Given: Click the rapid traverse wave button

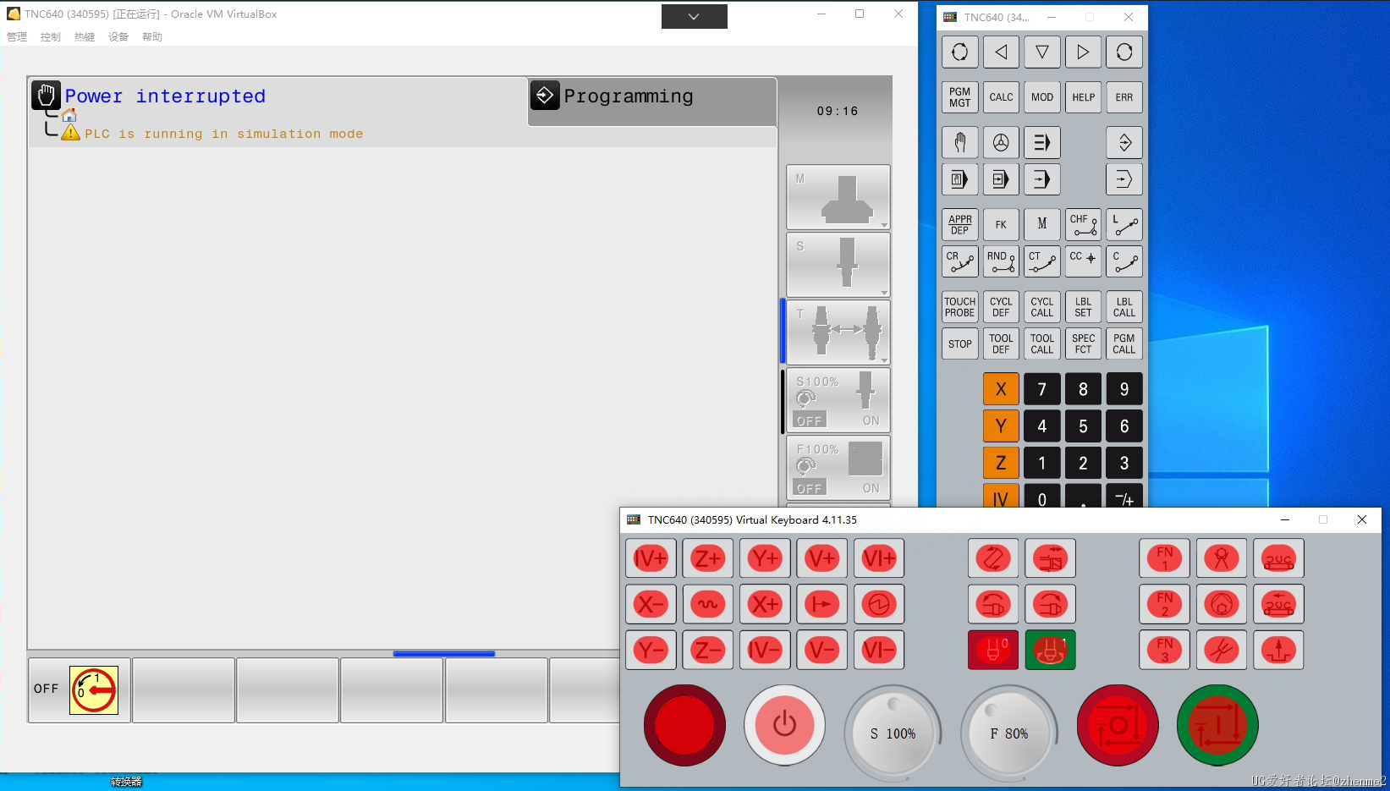Looking at the screenshot, I should pos(707,604).
